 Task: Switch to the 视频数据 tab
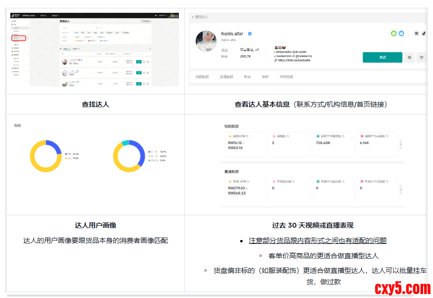click(x=202, y=77)
